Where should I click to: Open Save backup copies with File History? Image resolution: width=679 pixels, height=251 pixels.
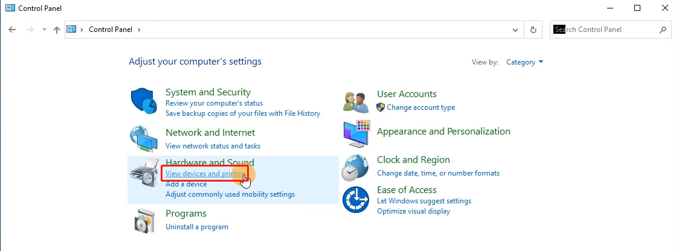[x=243, y=113]
